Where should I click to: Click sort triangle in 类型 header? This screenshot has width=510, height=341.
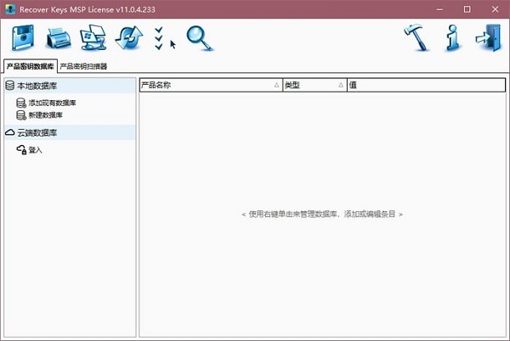(341, 85)
